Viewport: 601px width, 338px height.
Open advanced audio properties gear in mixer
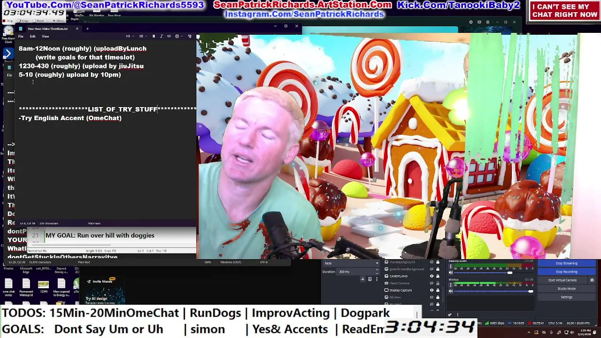click(x=450, y=315)
